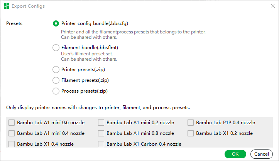Select Filament bundle(.bbsflmt) option
The height and width of the screenshot is (161, 279).
pos(56,48)
